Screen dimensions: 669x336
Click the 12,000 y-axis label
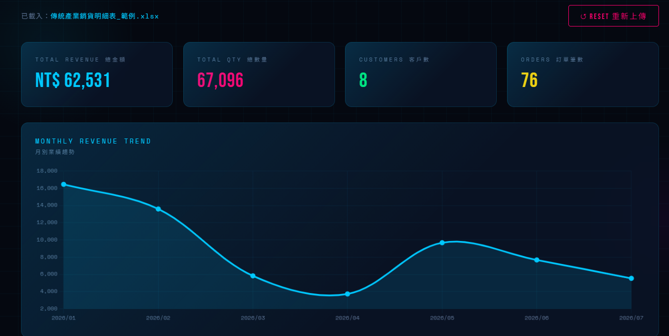tap(47, 222)
